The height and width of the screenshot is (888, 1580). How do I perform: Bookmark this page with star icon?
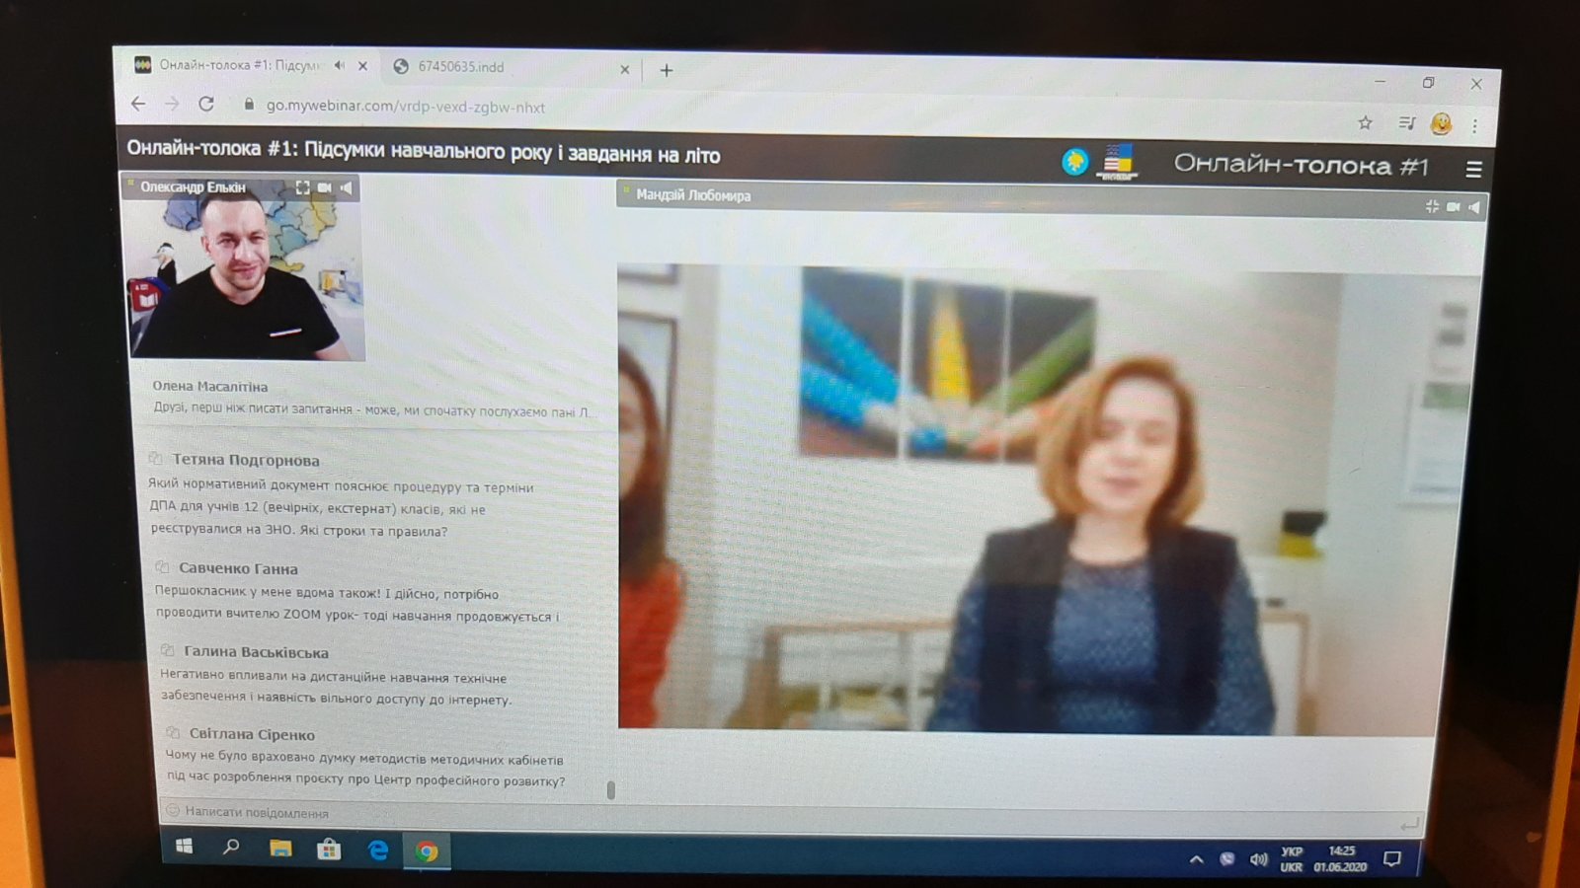tap(1365, 122)
